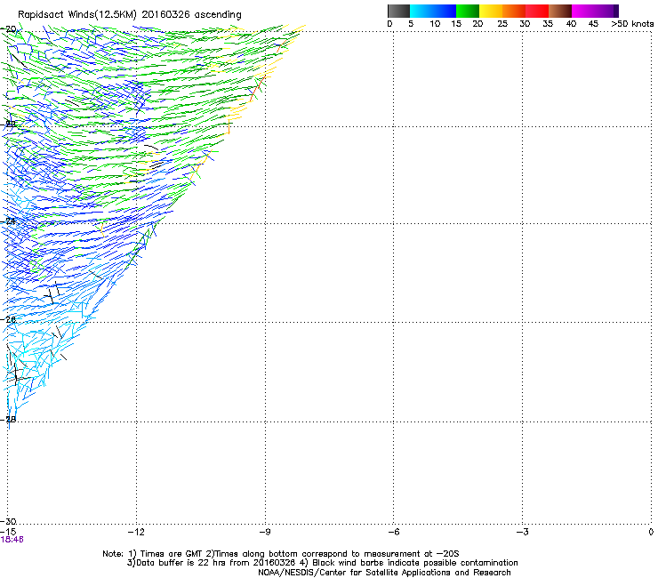Click the plot title 'Rapidsact Winds(12.5KM) 20160326 ascending'

click(130, 15)
